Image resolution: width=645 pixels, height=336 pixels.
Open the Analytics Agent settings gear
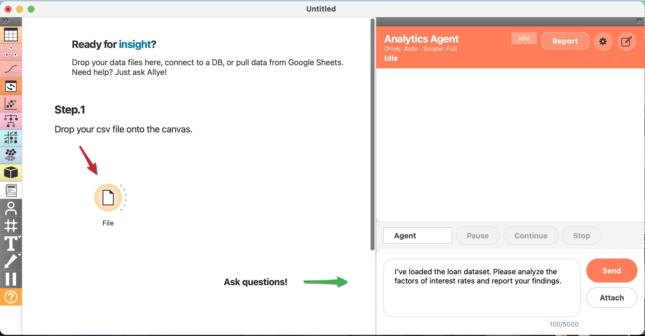603,41
